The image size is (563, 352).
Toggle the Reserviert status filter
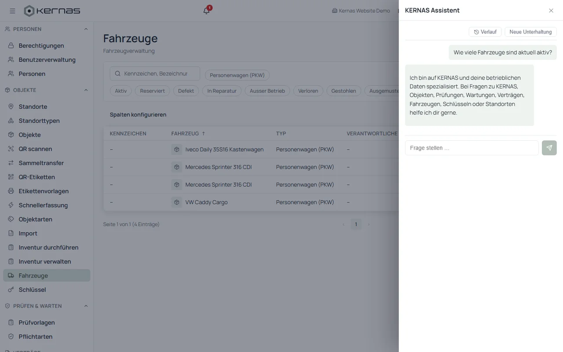(x=152, y=91)
